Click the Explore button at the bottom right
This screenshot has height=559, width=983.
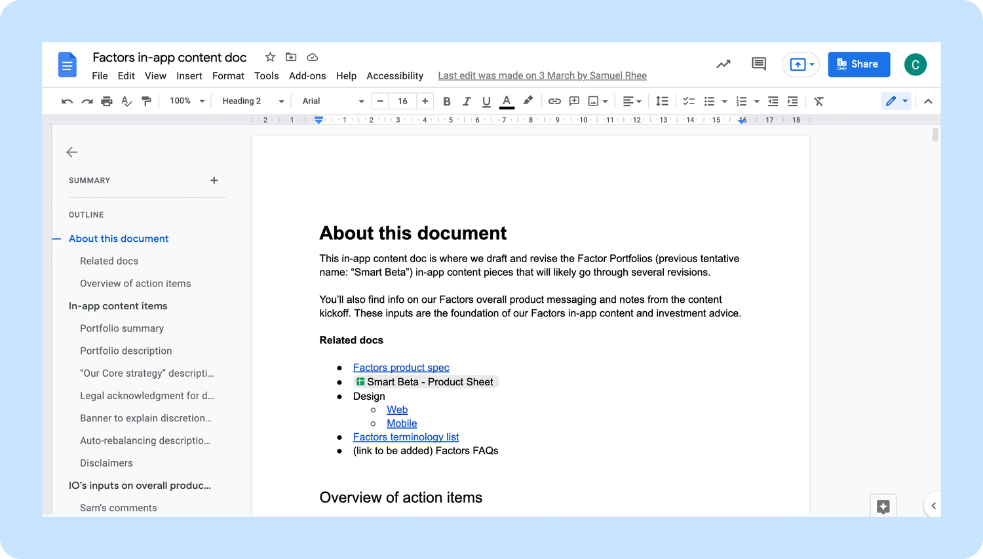(x=883, y=506)
